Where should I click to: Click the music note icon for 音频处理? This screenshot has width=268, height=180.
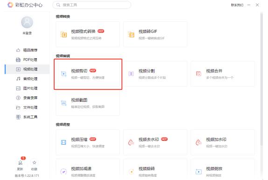[18, 79]
